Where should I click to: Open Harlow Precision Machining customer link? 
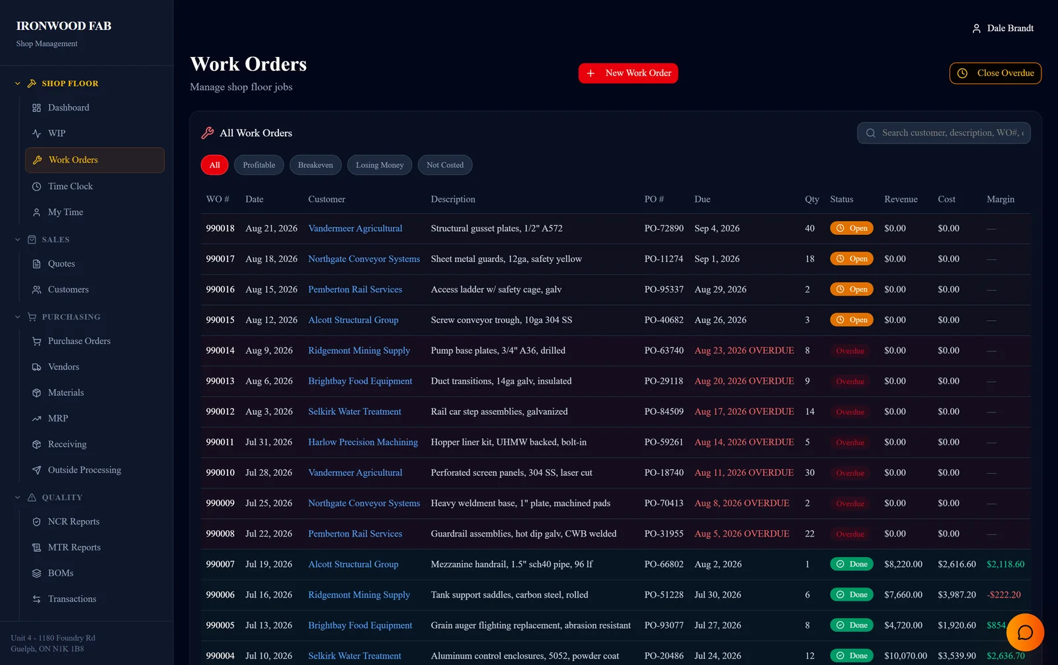click(363, 443)
